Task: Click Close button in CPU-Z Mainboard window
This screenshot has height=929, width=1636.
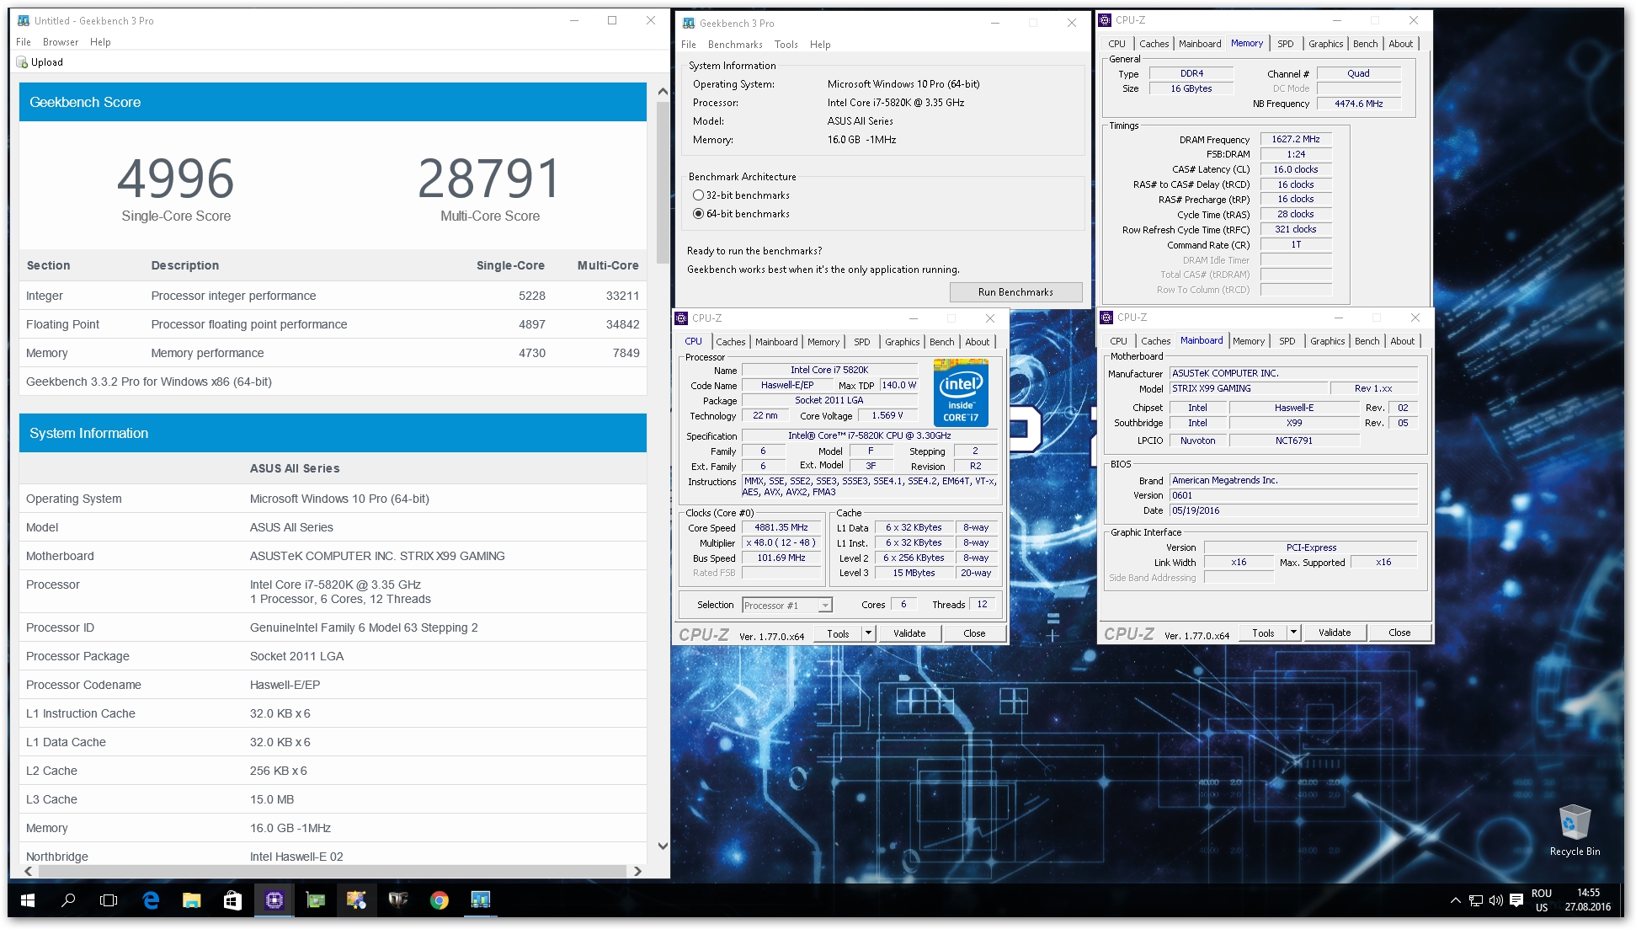Action: coord(1399,633)
